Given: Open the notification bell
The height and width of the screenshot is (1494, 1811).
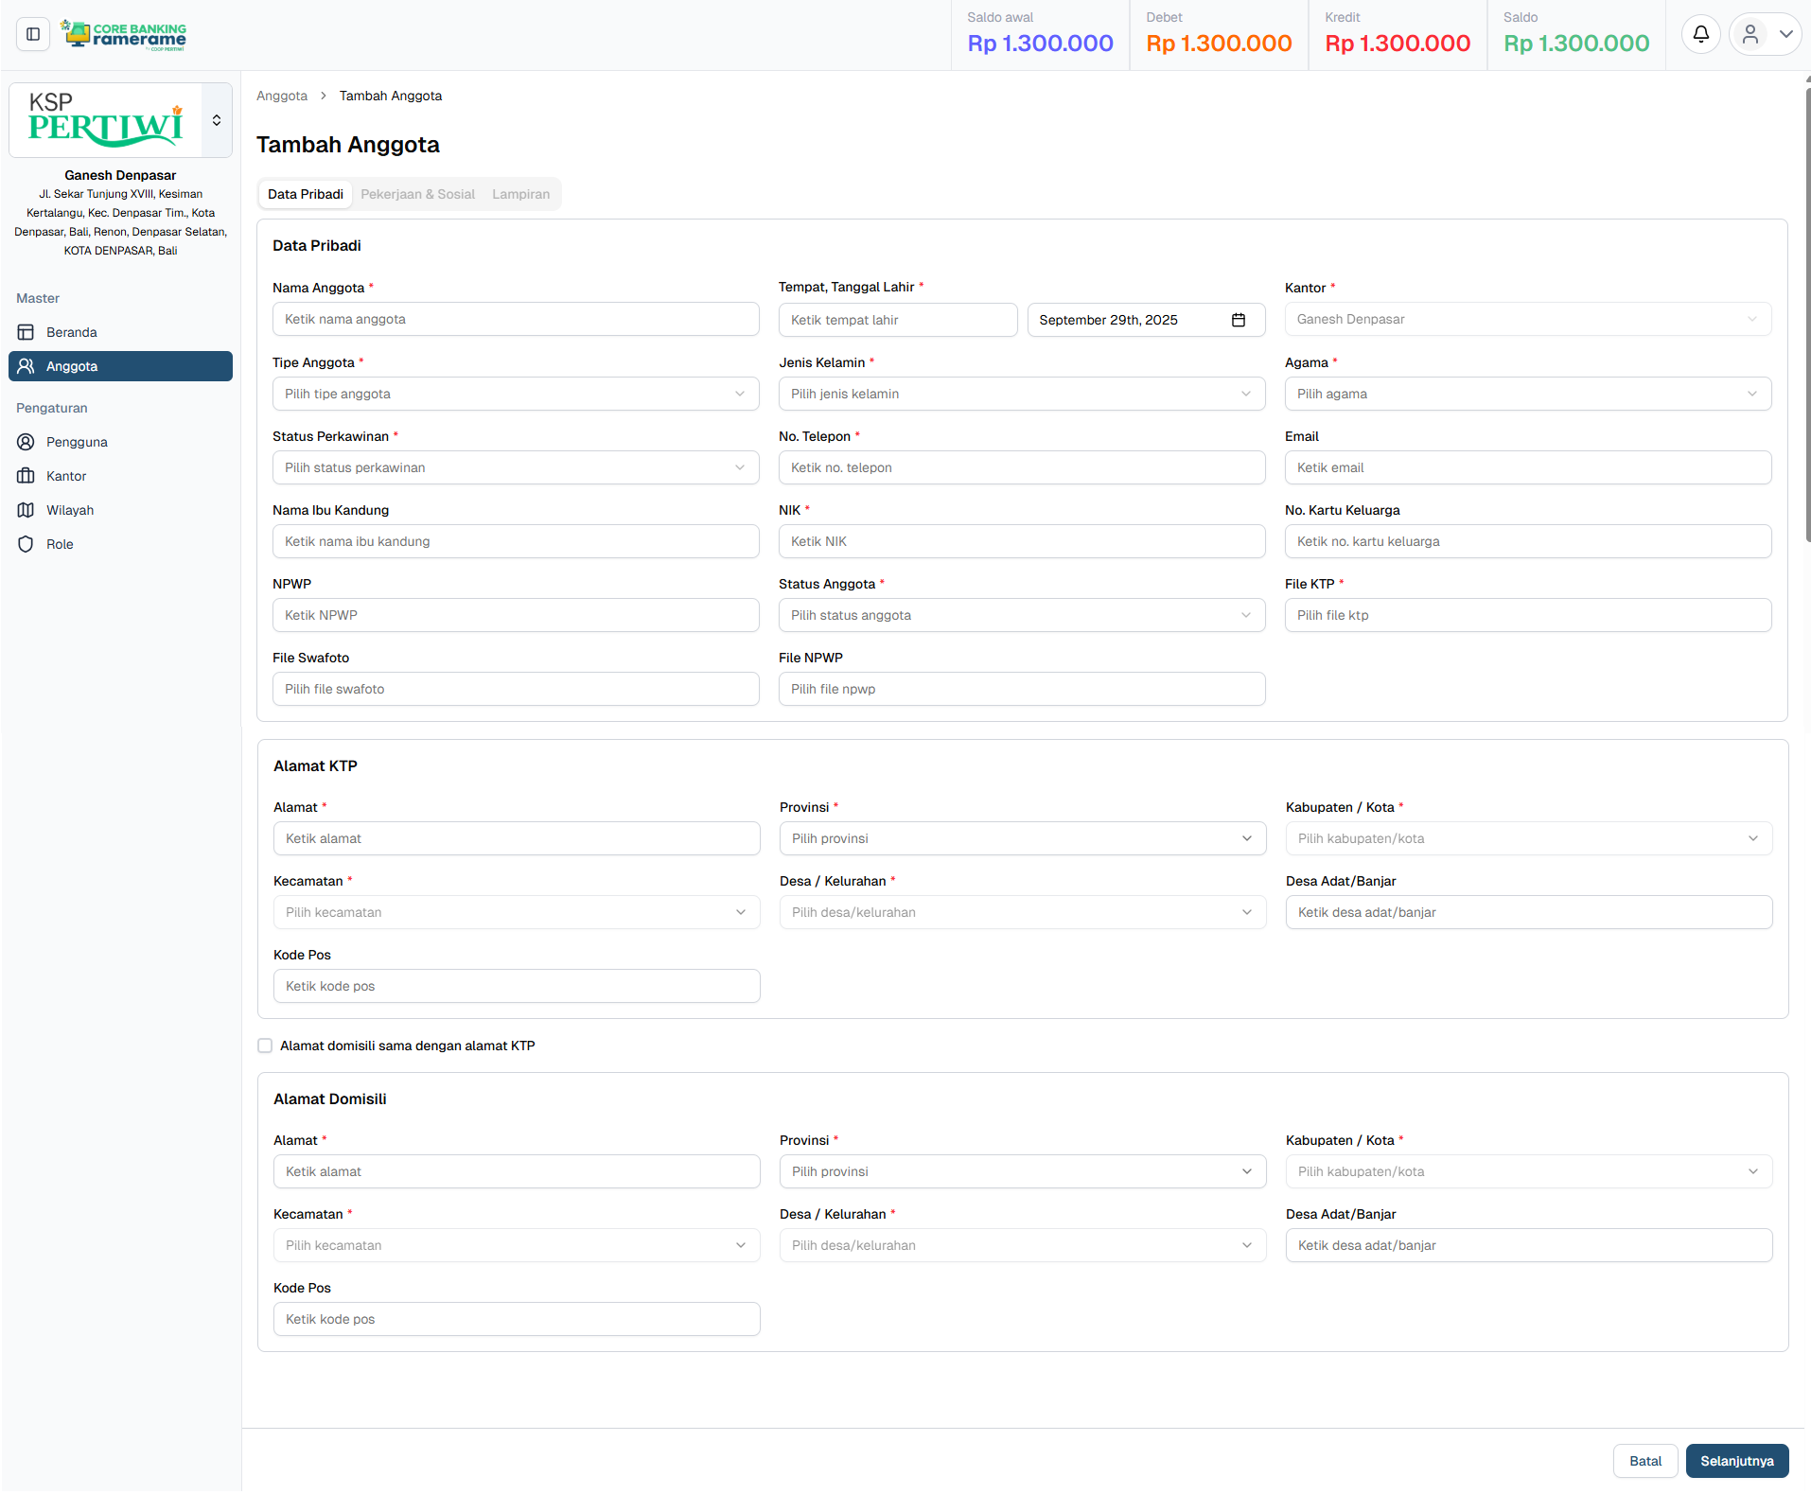Looking at the screenshot, I should click(x=1700, y=34).
